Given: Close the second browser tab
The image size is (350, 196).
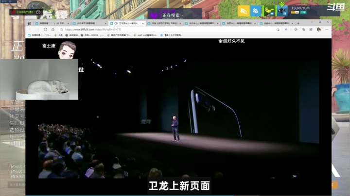Looking at the screenshot, I should (105, 23).
